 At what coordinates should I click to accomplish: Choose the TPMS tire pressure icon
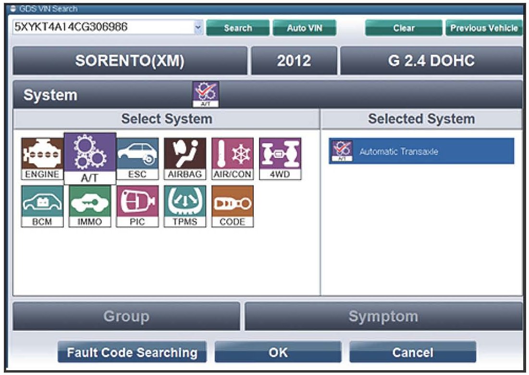(x=185, y=206)
